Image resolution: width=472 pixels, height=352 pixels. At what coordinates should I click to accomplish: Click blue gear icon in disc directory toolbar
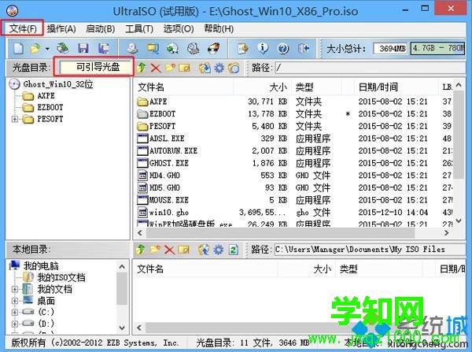[x=219, y=68]
